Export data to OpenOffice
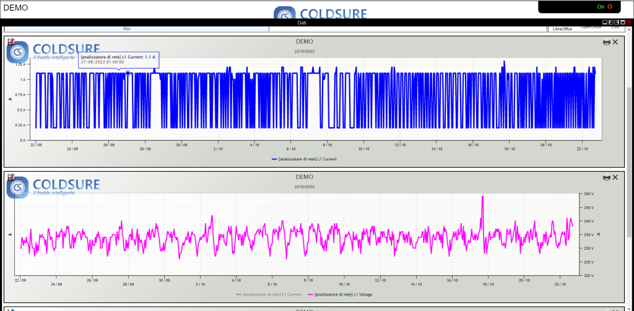Screen dimensions: 634x311 592,28
